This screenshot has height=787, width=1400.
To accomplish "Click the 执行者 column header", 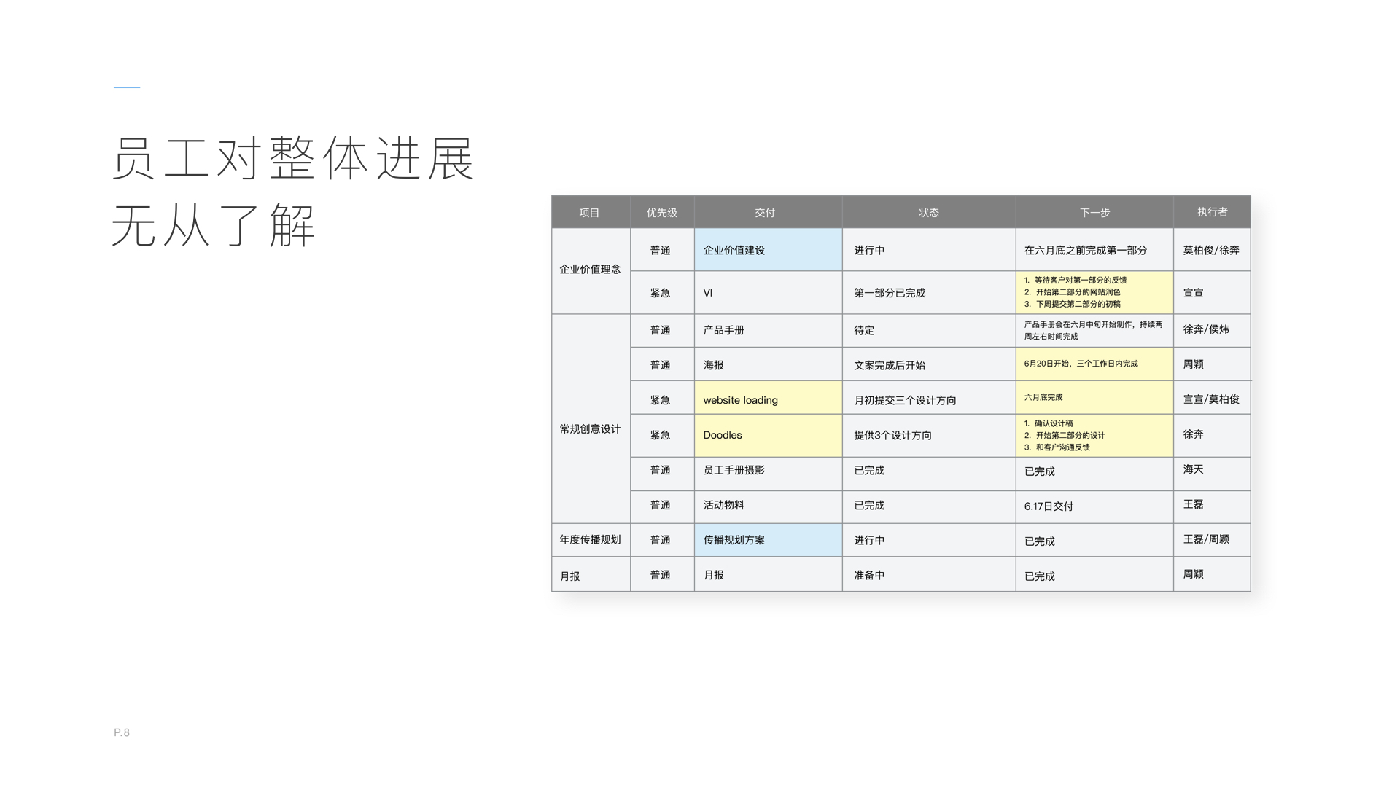I will click(1212, 212).
